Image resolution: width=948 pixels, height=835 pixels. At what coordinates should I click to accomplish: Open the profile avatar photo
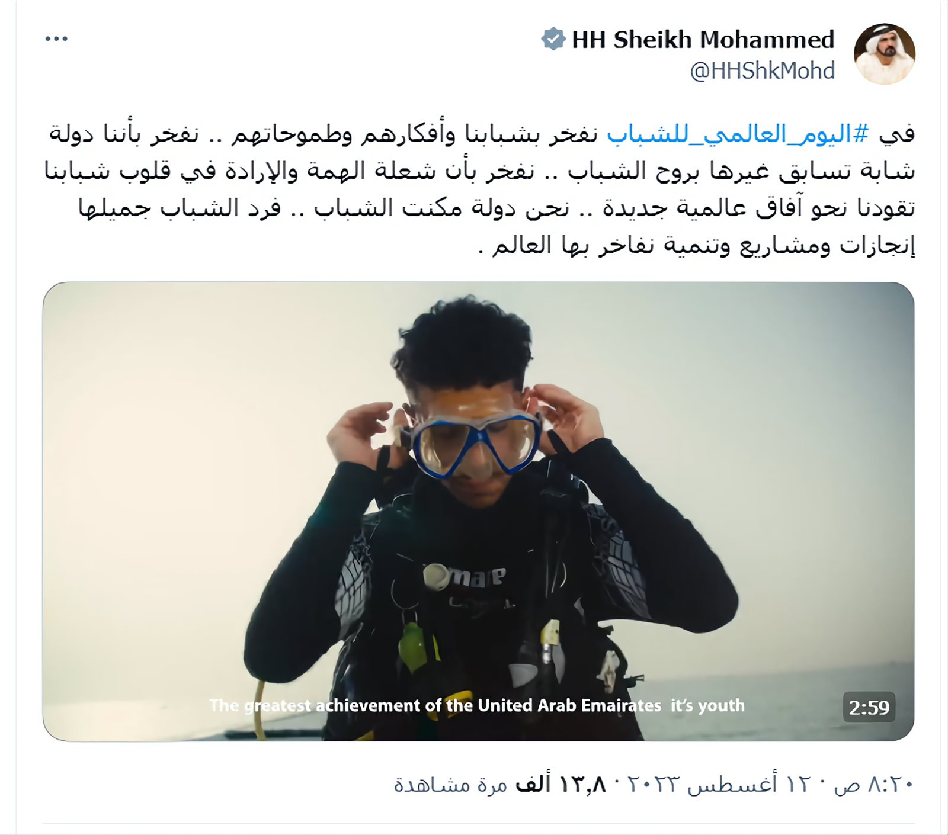(884, 54)
